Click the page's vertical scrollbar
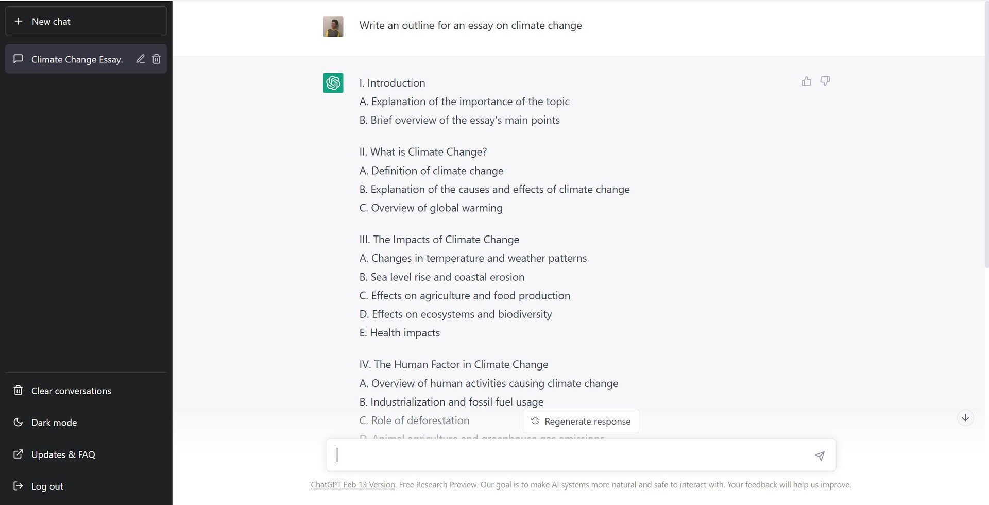 tap(986, 134)
